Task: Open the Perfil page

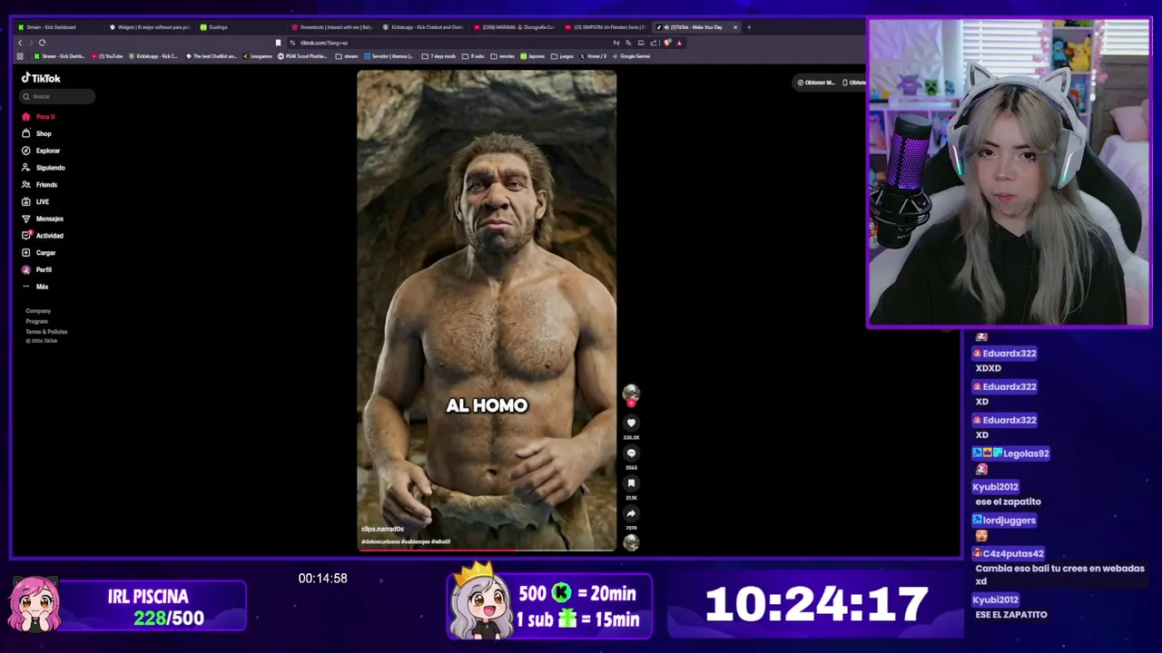Action: tap(37, 269)
